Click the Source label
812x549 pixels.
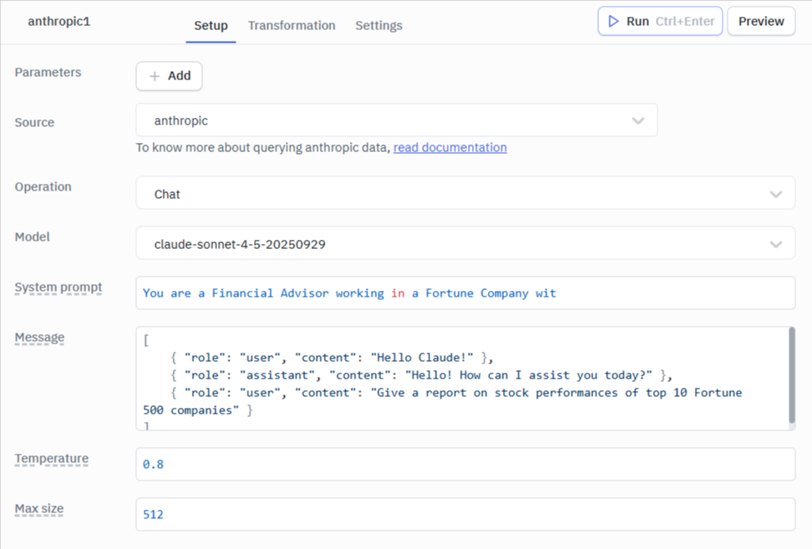coord(34,122)
